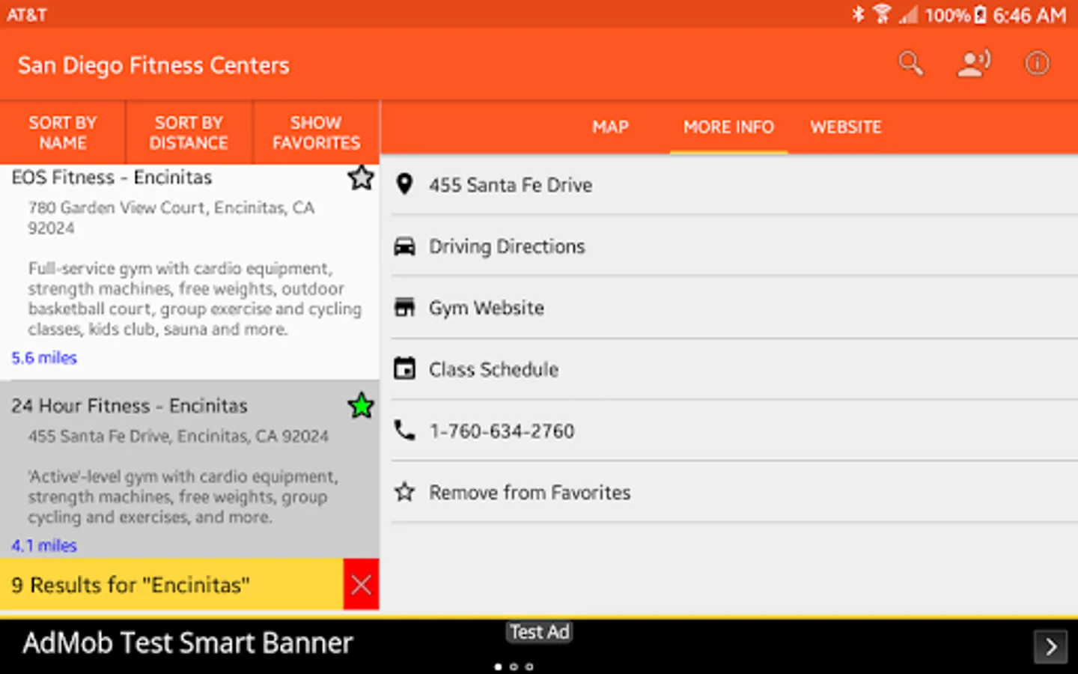Image resolution: width=1078 pixels, height=674 pixels.
Task: Click the car icon for driving directions
Action: (404, 246)
